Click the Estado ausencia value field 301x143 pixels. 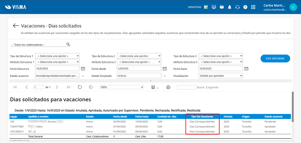[57, 76]
